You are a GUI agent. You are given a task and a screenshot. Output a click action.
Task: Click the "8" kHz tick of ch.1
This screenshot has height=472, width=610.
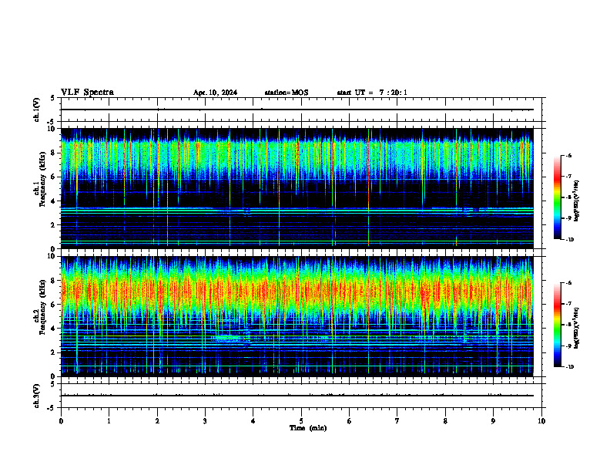tap(54, 153)
